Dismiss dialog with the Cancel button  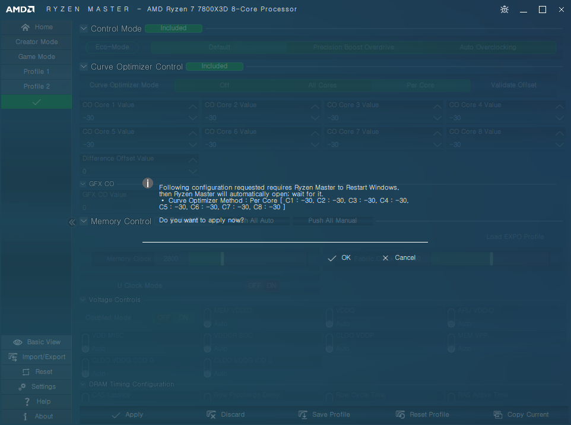point(399,258)
